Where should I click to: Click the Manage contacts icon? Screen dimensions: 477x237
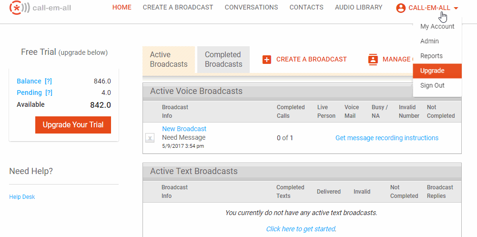pos(373,59)
